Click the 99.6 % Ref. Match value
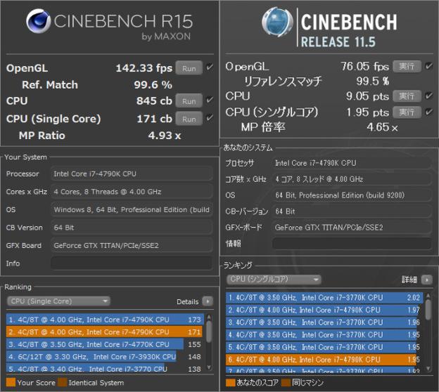Screen dimensions: 439x392 pyautogui.click(x=153, y=85)
